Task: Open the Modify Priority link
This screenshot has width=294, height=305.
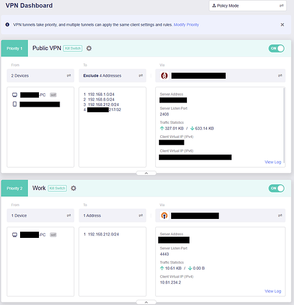Action: tap(186, 24)
